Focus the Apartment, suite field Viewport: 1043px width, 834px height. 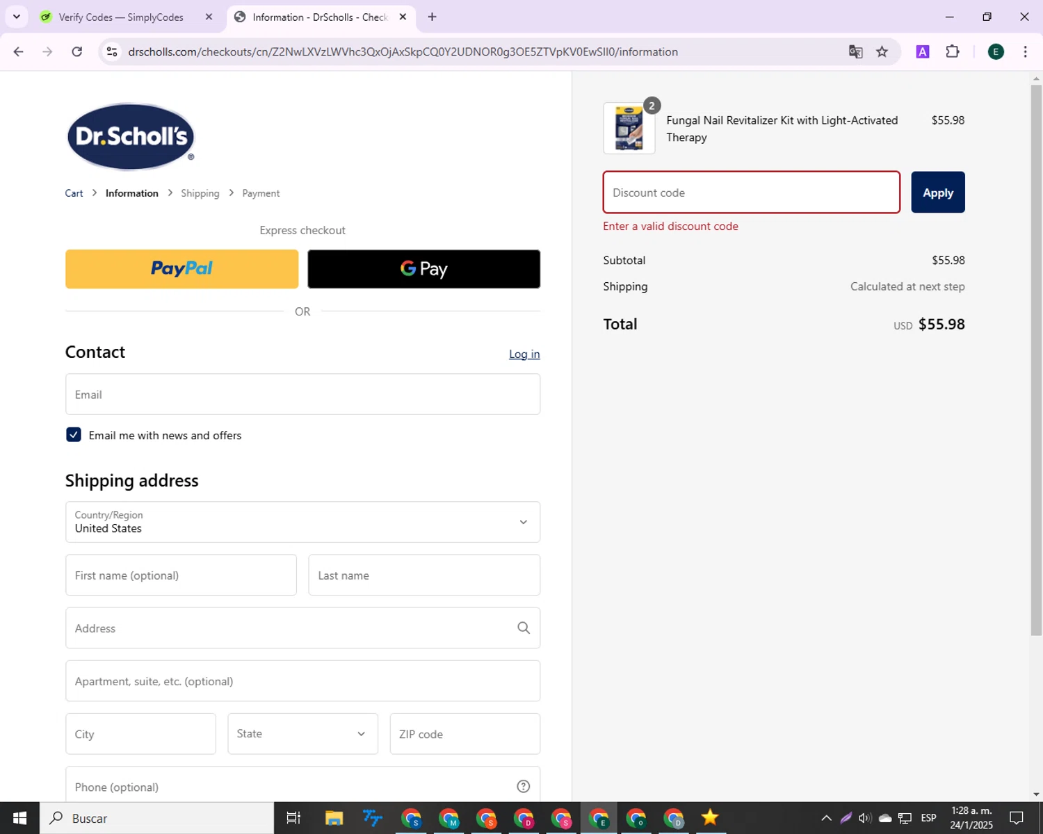point(302,681)
